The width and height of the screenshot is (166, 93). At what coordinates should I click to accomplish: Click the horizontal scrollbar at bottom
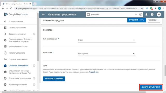74,92
